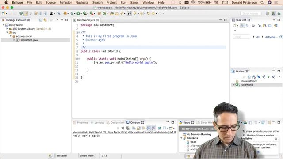Click Pin Console icon
The height and width of the screenshot is (159, 283).
pos(160,128)
